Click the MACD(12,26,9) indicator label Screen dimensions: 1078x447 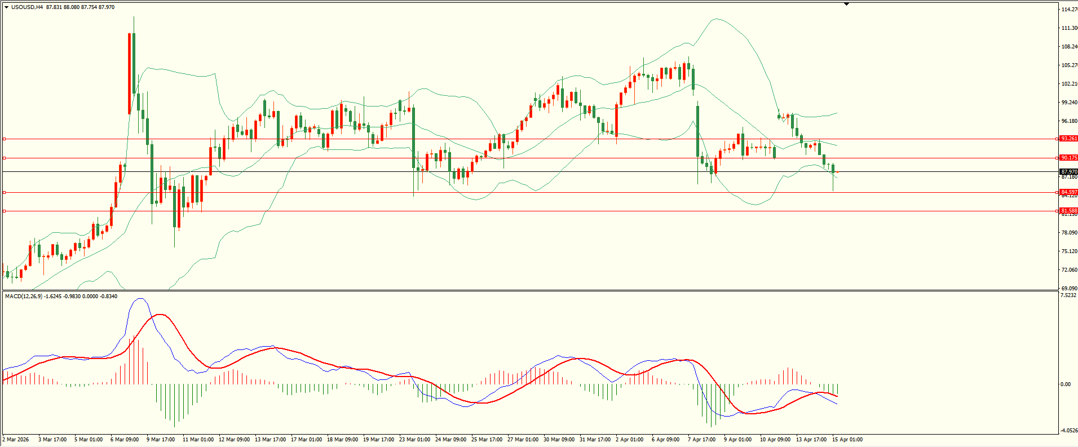pyautogui.click(x=24, y=296)
